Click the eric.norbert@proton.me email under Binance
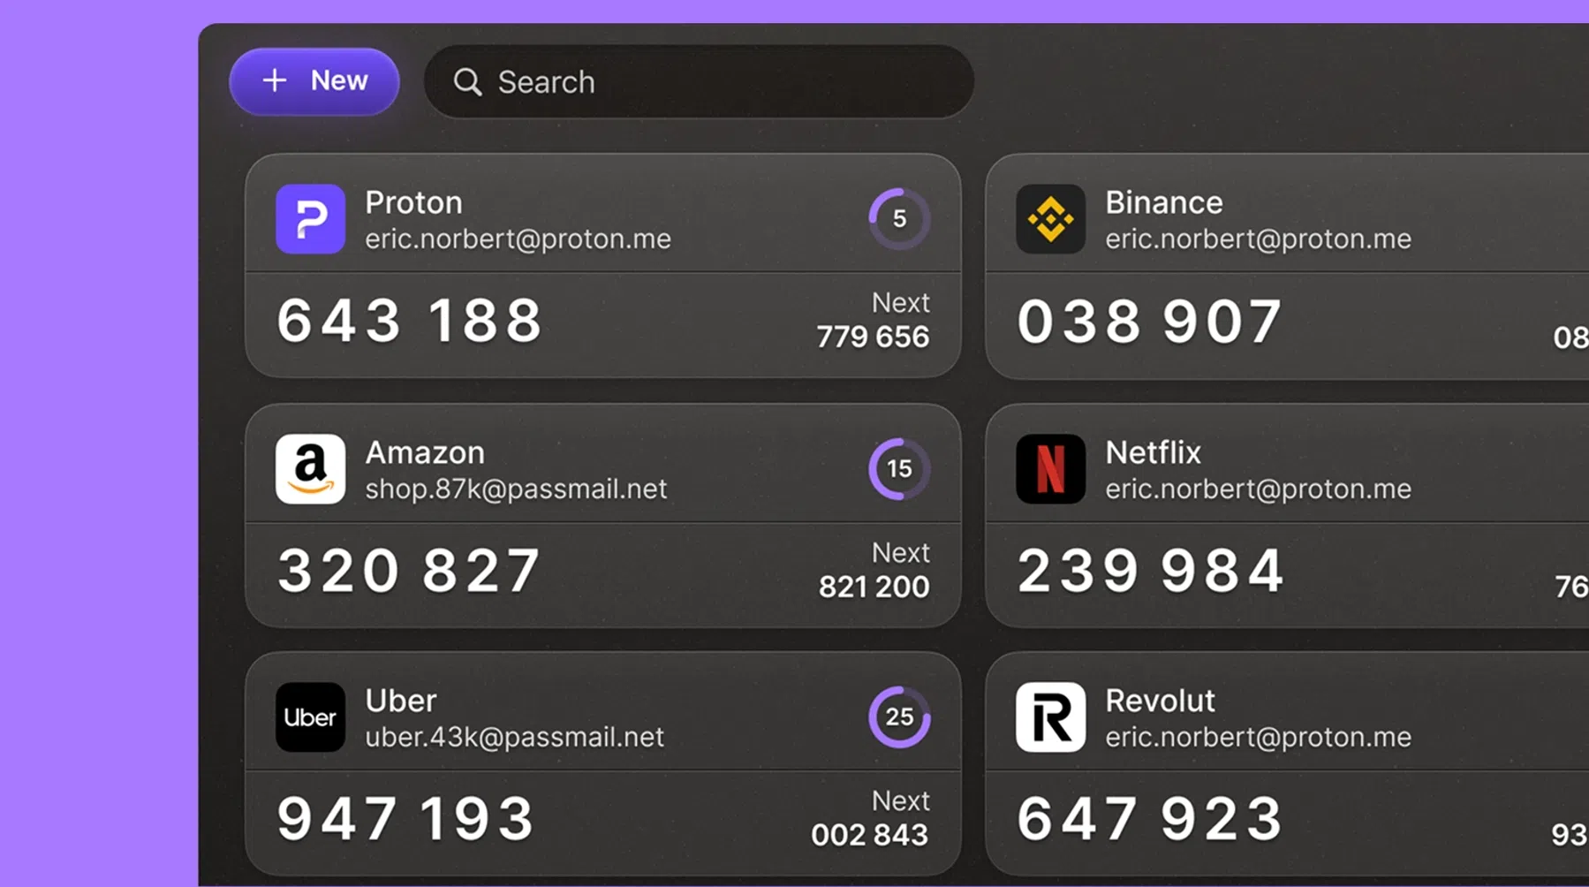 click(x=1258, y=239)
